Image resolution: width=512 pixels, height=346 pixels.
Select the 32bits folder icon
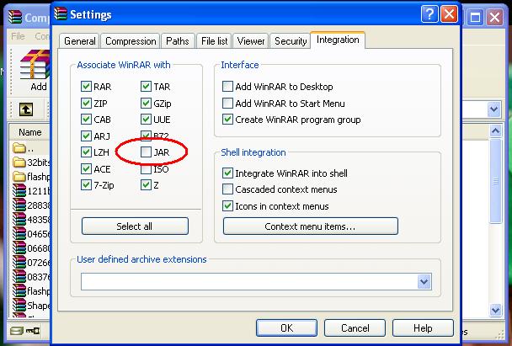click(x=19, y=162)
